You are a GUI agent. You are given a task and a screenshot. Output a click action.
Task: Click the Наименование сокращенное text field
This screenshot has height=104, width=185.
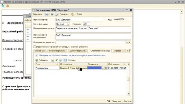[93, 37]
